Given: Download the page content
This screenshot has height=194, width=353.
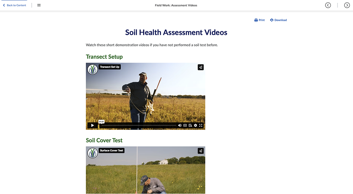Looking at the screenshot, I should (x=278, y=20).
